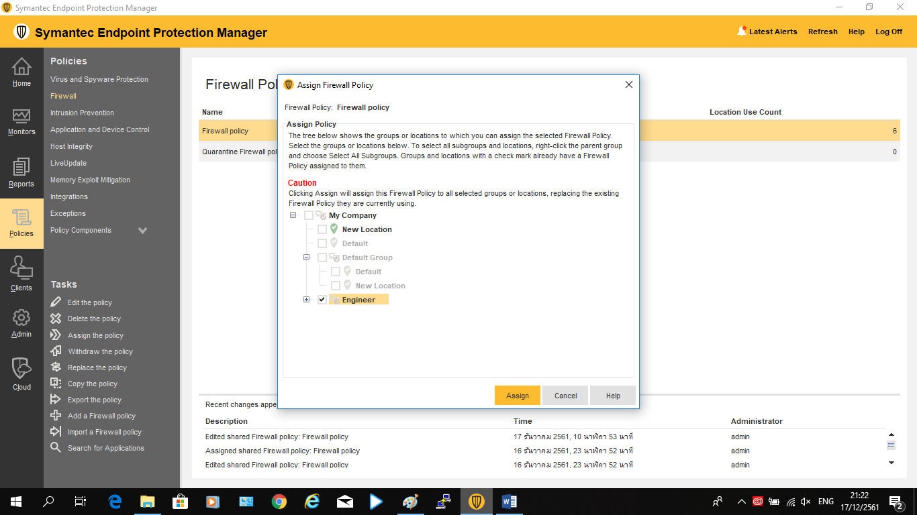Open the Cloud sidebar icon
The width and height of the screenshot is (917, 515).
21,369
